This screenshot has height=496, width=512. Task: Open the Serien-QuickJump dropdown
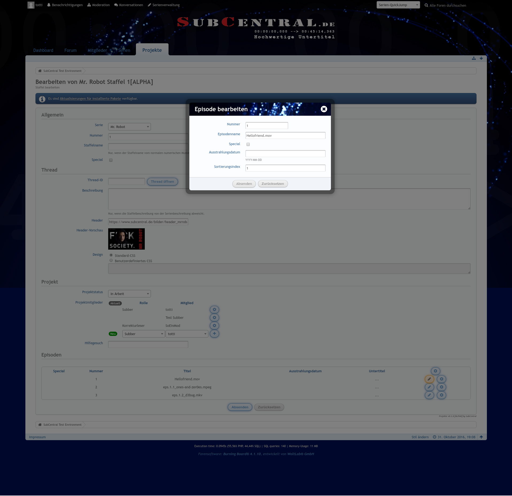(x=398, y=5)
